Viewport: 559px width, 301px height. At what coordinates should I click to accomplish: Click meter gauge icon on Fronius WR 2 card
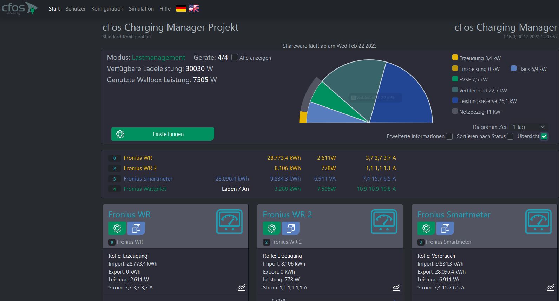click(x=384, y=221)
